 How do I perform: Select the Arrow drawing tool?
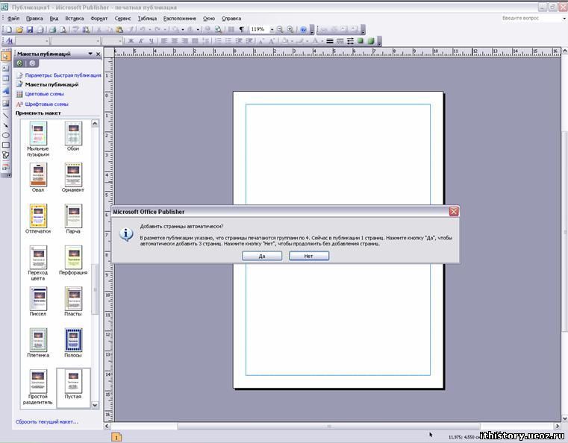(5, 125)
